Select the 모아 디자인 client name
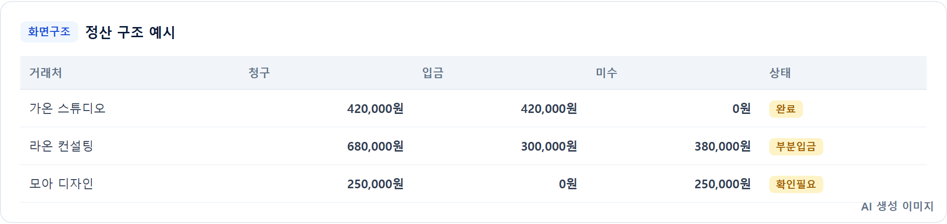Viewport: 947px width, 224px height. (x=61, y=184)
